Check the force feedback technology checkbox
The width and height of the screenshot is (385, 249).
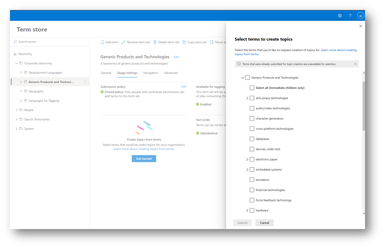(x=252, y=200)
